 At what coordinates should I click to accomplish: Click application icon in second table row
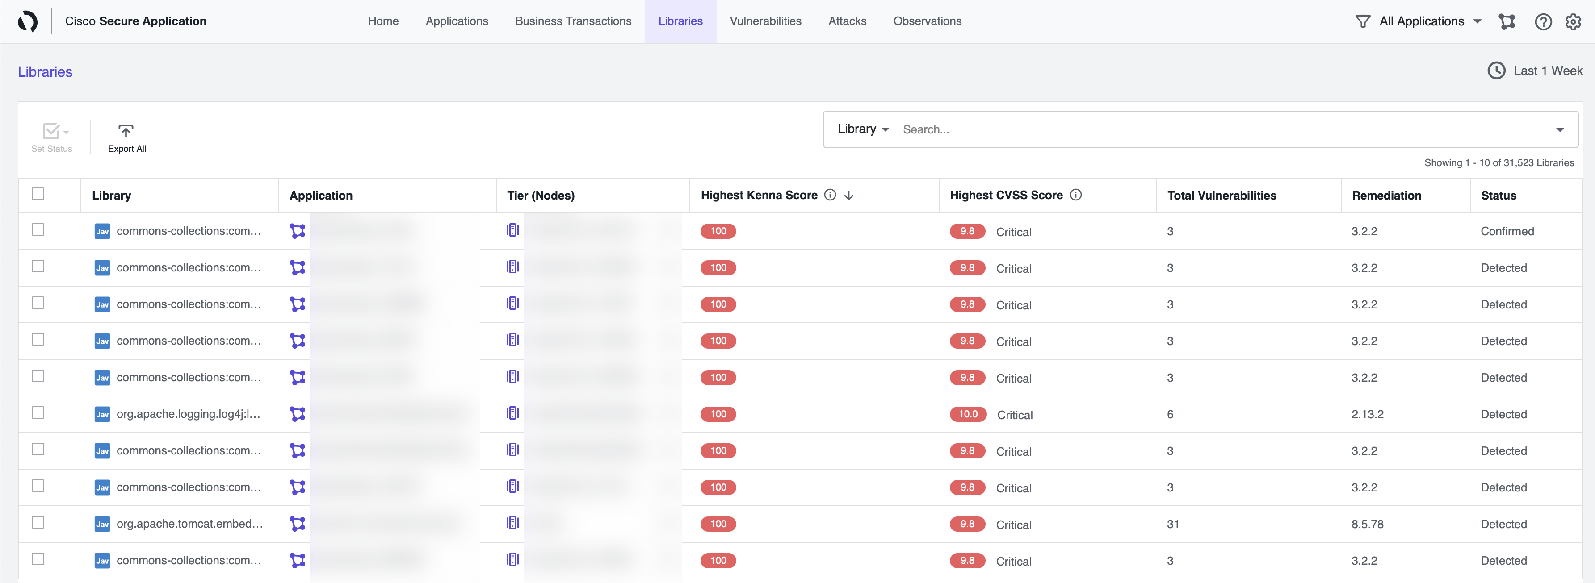pos(298,267)
